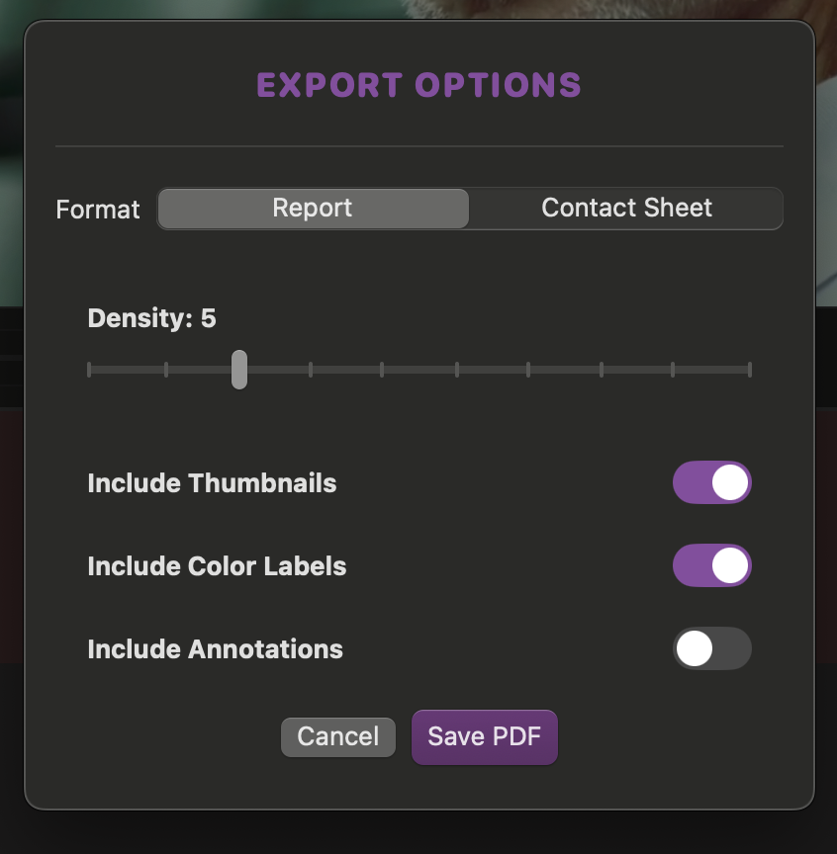Select the Report format segment
Viewport: 837px width, 854px height.
coord(313,209)
